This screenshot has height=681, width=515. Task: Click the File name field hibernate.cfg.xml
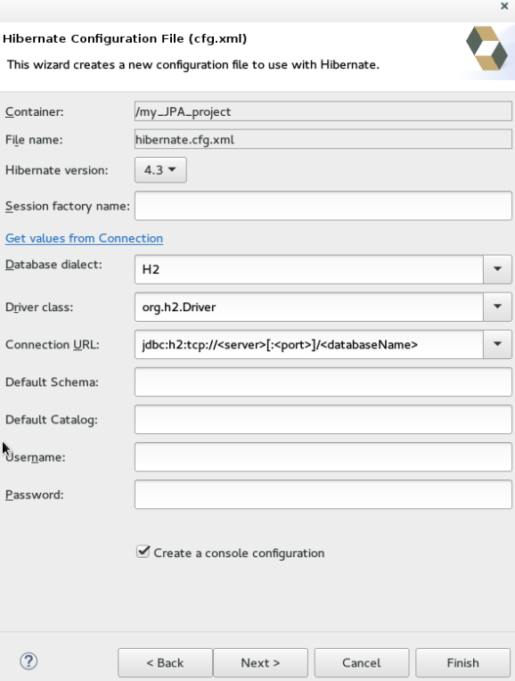pos(323,139)
